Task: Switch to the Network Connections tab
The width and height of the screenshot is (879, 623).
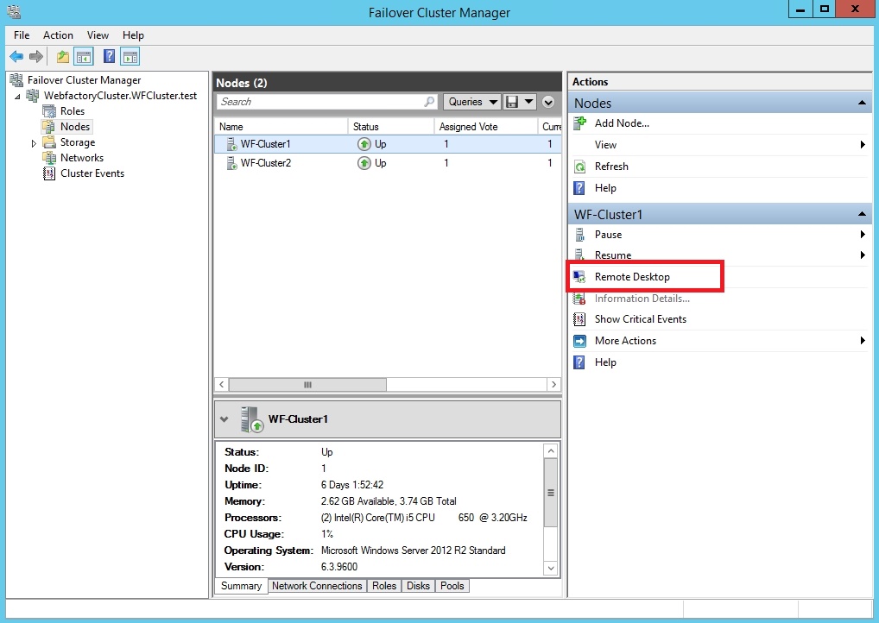Action: pyautogui.click(x=317, y=586)
